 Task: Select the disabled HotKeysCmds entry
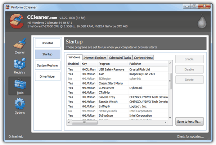point(117,111)
